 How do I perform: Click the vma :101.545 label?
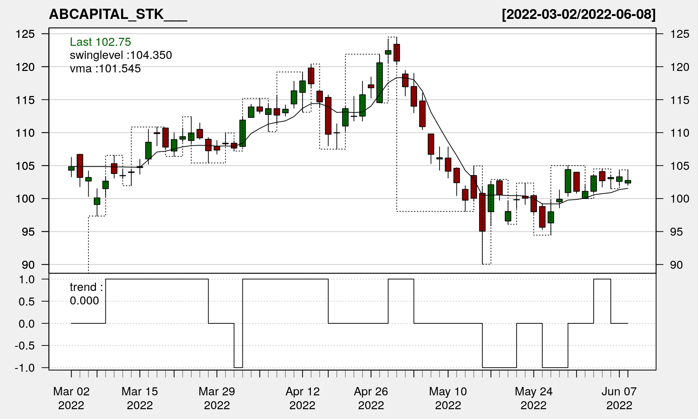[105, 68]
